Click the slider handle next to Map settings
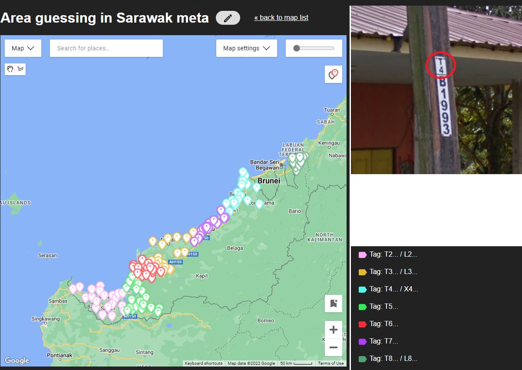Screen dimensions: 522x370 click(297, 48)
